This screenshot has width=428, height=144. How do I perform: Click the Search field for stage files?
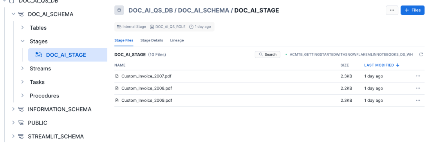click(267, 54)
